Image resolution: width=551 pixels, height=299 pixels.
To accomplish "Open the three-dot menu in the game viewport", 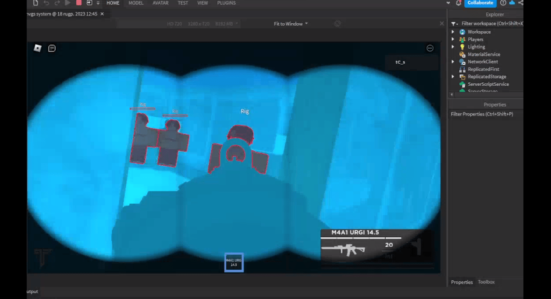I will pos(430,48).
